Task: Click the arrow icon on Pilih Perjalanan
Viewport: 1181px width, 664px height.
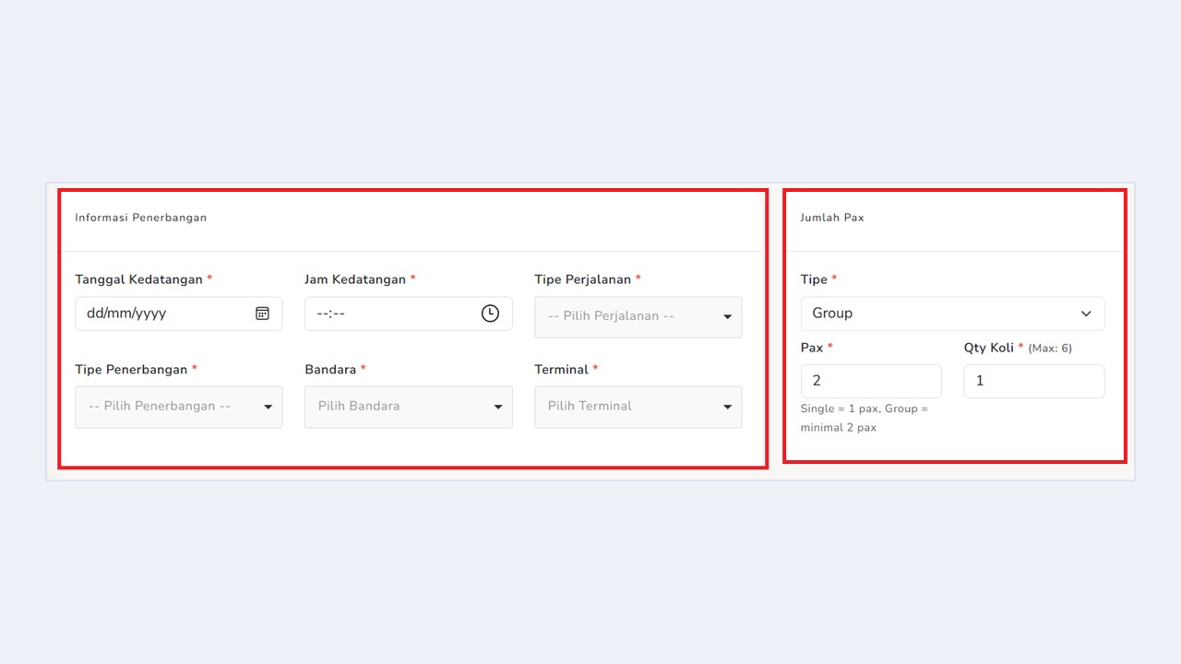Action: (727, 317)
